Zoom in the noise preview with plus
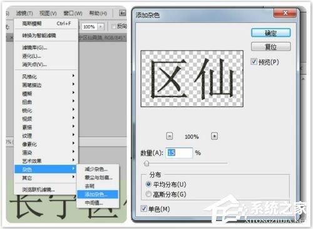 [x=215, y=136]
